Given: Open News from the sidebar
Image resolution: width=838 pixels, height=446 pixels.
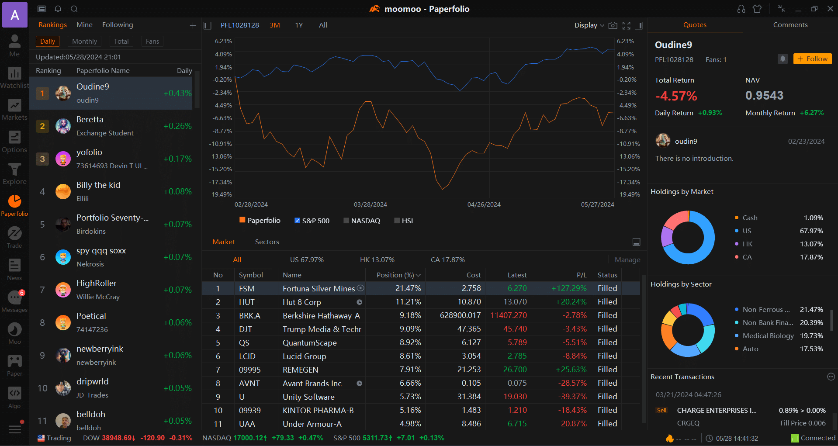Looking at the screenshot, I should pyautogui.click(x=14, y=270).
